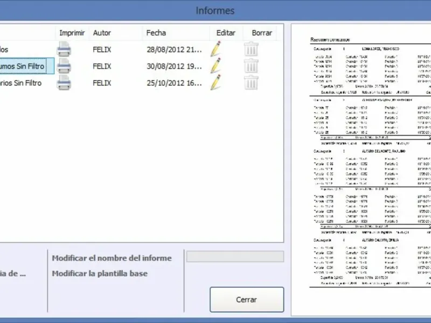Delete the report dated 30/08/2012 using trash
Viewport: 431px width, 323px height.
tap(251, 66)
